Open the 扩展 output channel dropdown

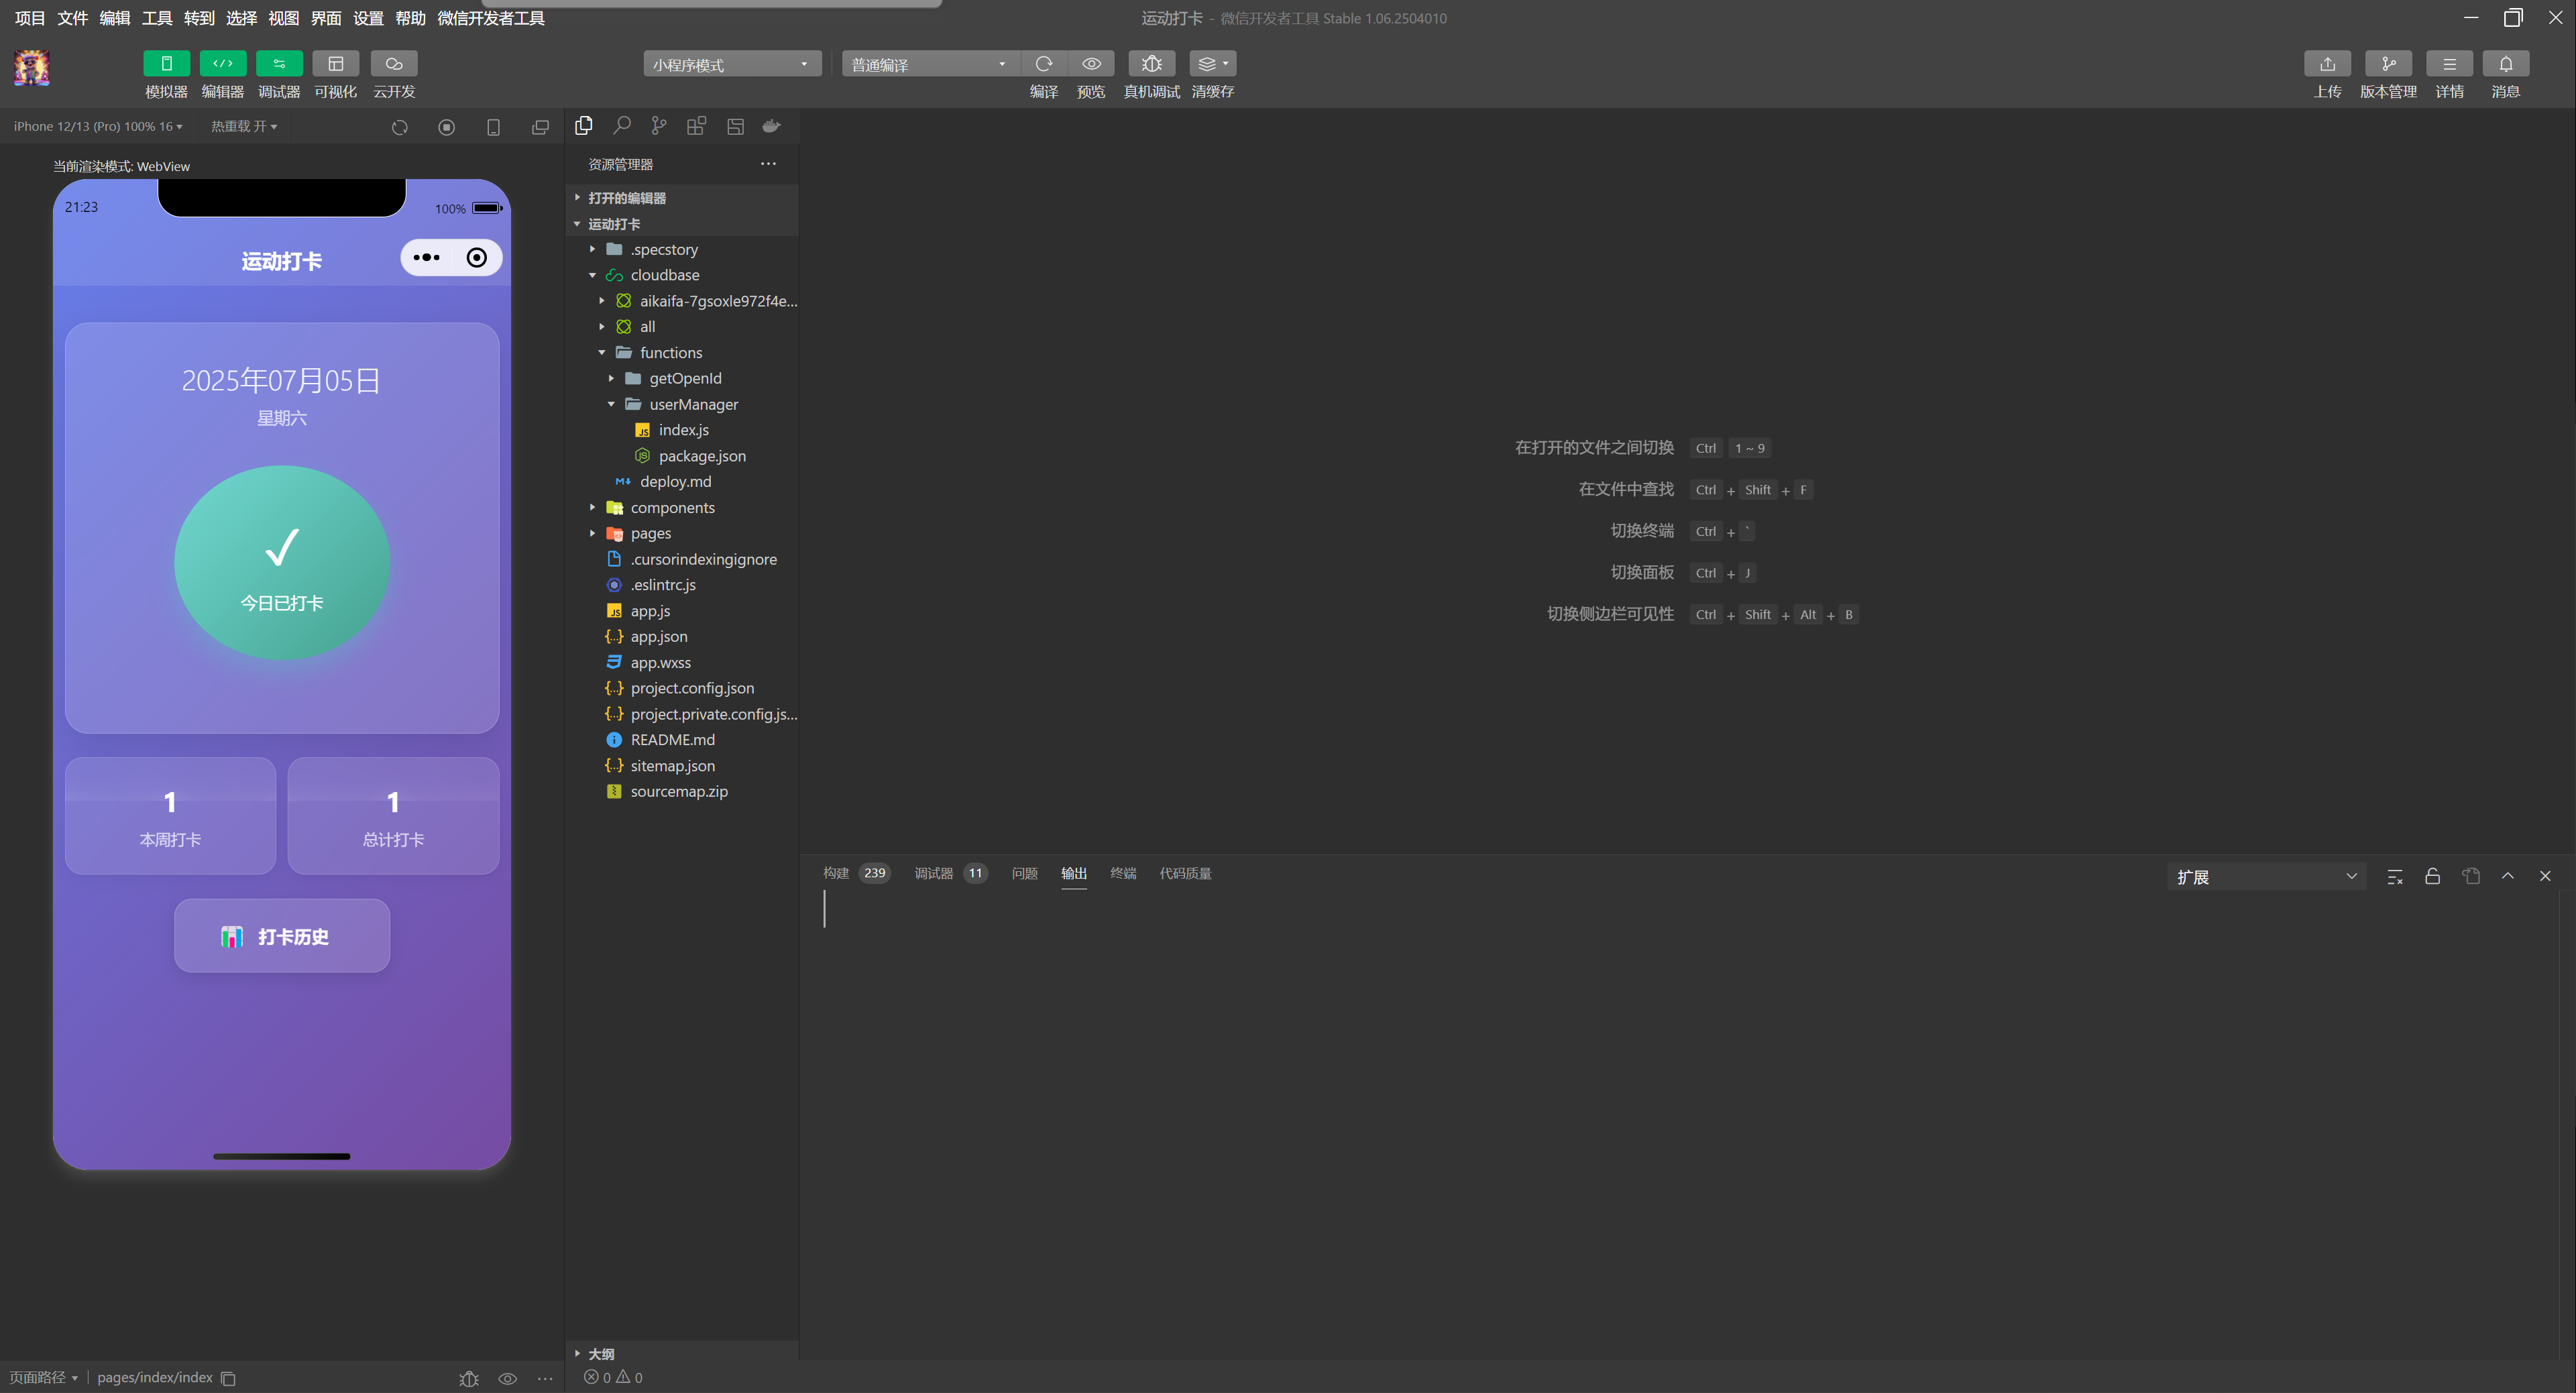2265,877
